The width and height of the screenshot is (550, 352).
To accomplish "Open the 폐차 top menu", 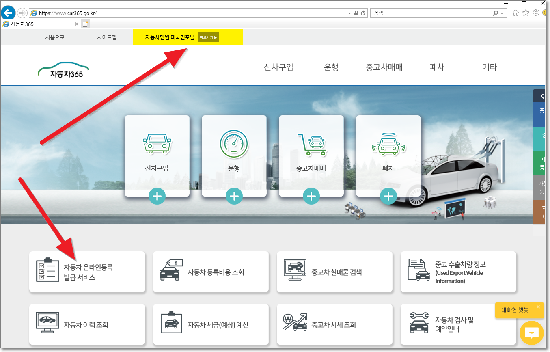I will (437, 67).
